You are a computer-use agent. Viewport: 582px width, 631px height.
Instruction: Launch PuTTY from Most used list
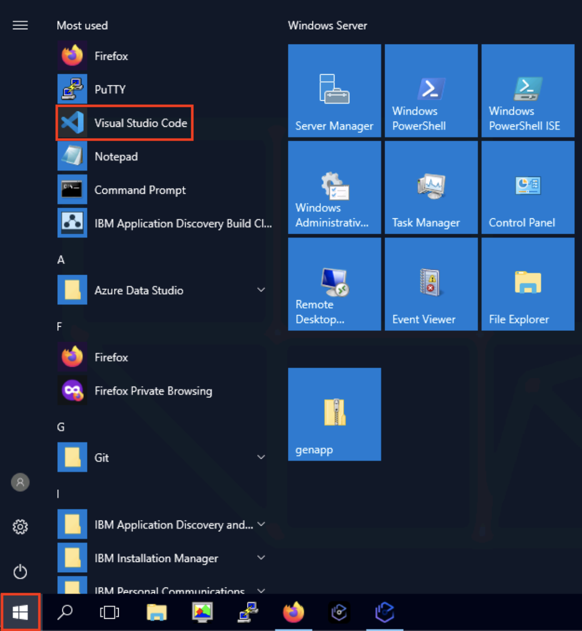point(164,89)
